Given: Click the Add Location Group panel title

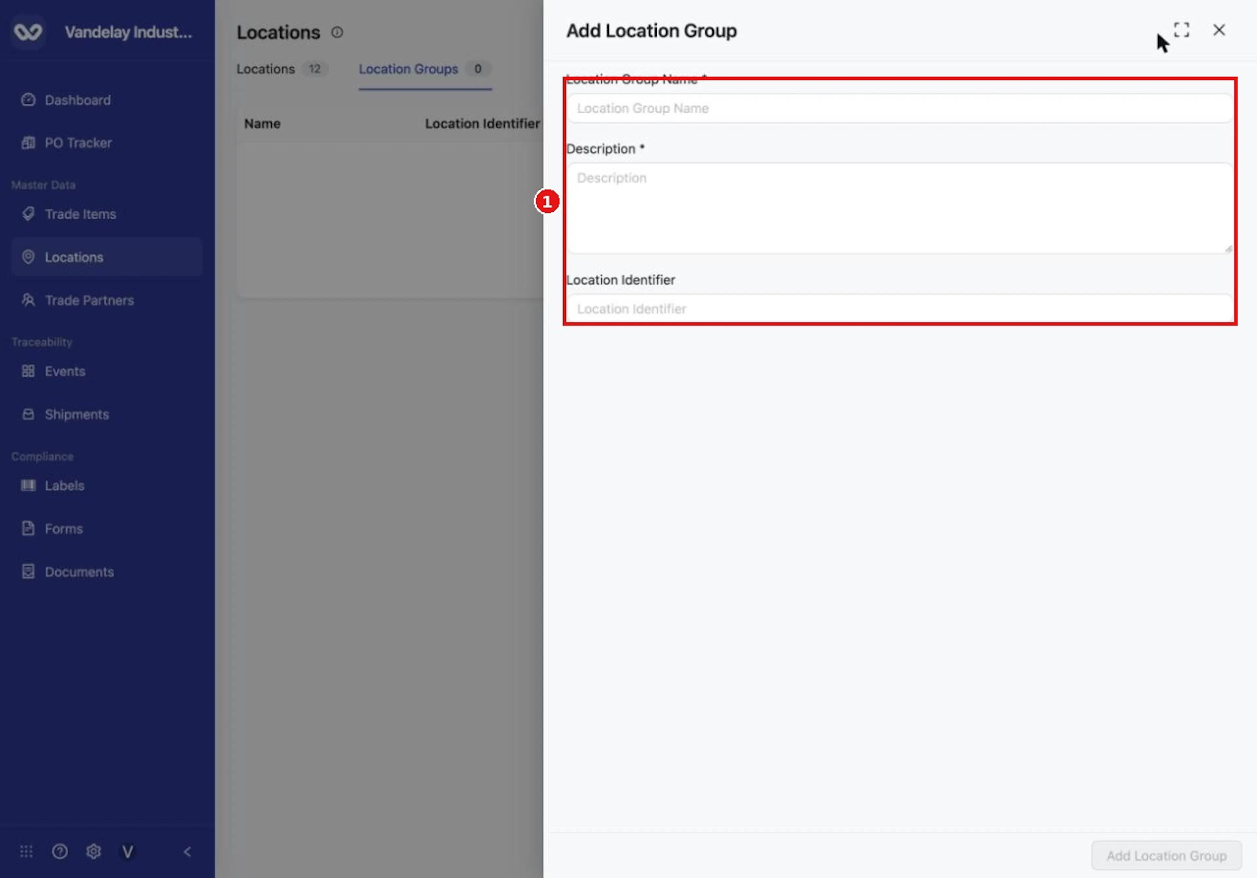Looking at the screenshot, I should 651,31.
